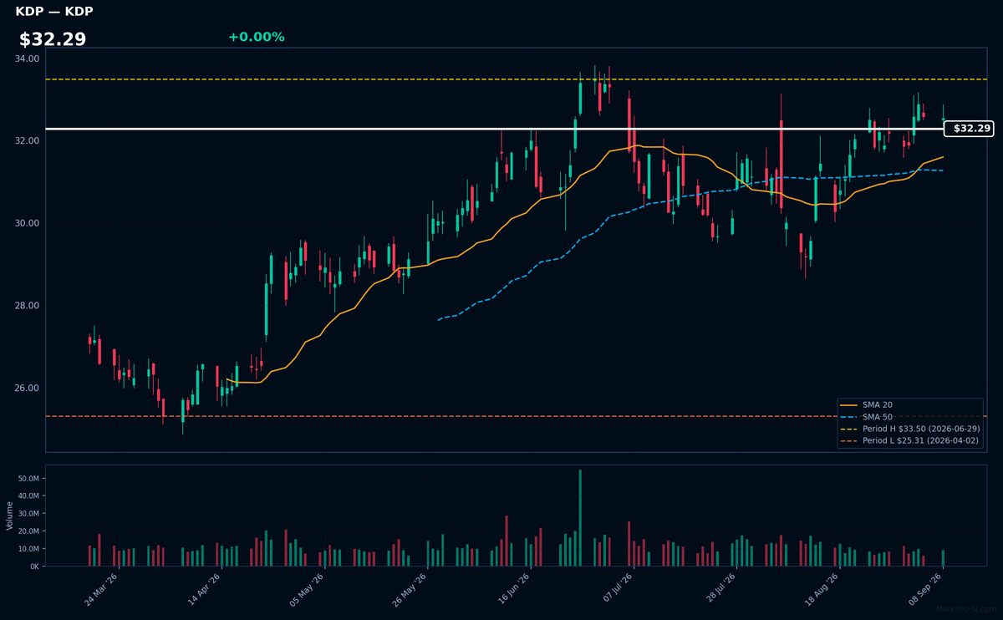1003x620 pixels.
Task: Click the 07 Jul '26 date label
Action: pos(617,589)
